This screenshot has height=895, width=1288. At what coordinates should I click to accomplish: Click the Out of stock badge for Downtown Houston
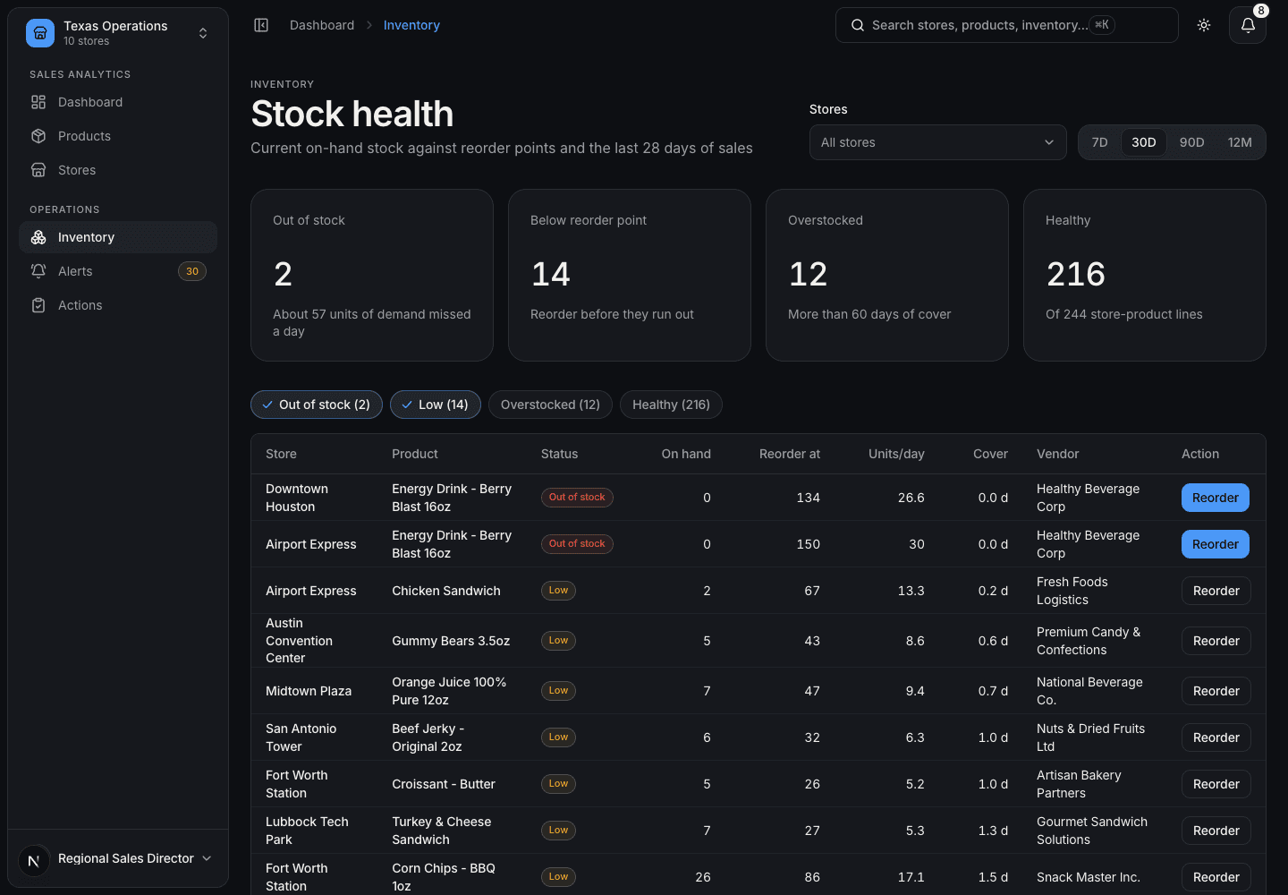(577, 498)
